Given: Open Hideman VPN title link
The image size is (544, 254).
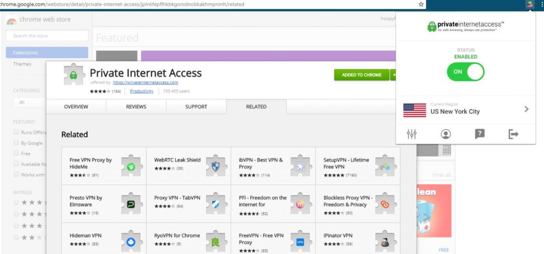Looking at the screenshot, I should pyautogui.click(x=86, y=235).
